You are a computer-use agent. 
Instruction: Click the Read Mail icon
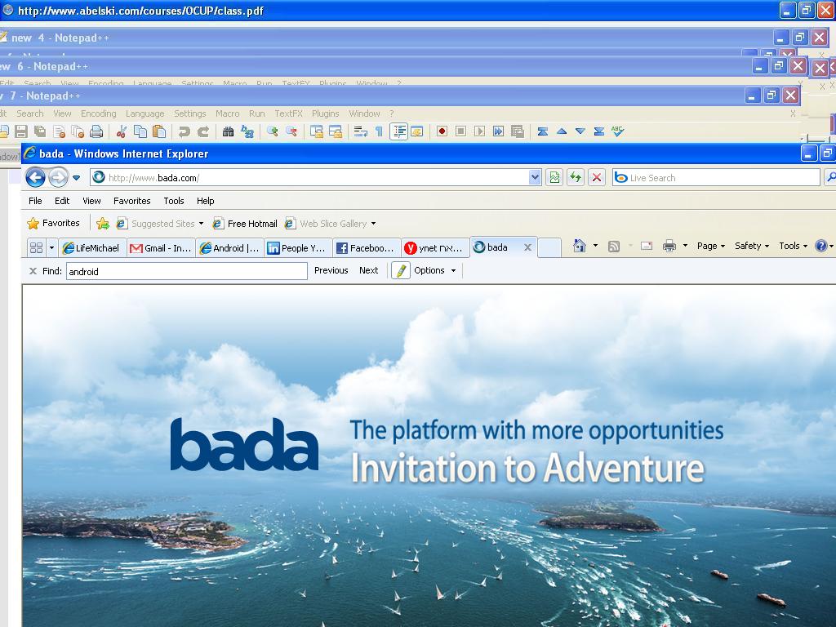pyautogui.click(x=647, y=246)
